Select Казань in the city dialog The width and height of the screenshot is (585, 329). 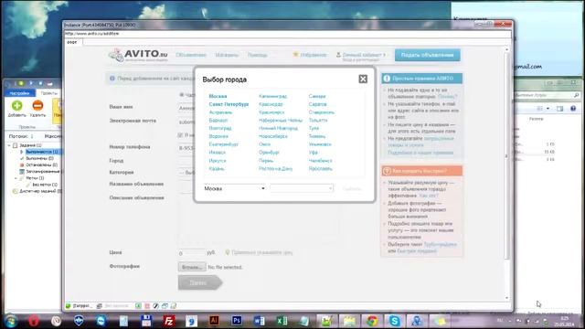click(217, 168)
